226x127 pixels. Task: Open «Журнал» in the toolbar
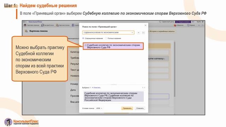pyautogui.click(x=191, y=25)
